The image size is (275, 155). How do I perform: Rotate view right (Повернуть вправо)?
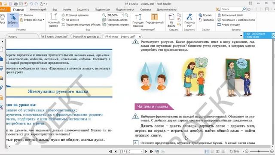pos(116,25)
